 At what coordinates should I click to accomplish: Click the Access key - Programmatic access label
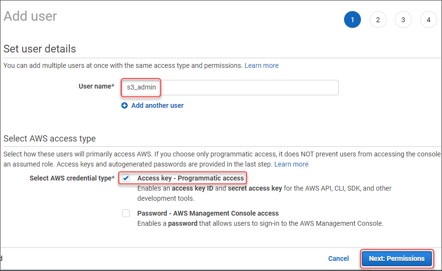(x=191, y=178)
